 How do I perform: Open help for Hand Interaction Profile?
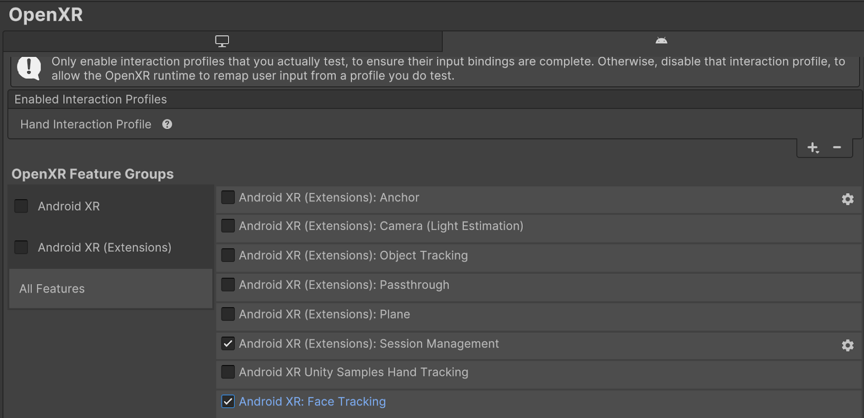pyautogui.click(x=167, y=124)
